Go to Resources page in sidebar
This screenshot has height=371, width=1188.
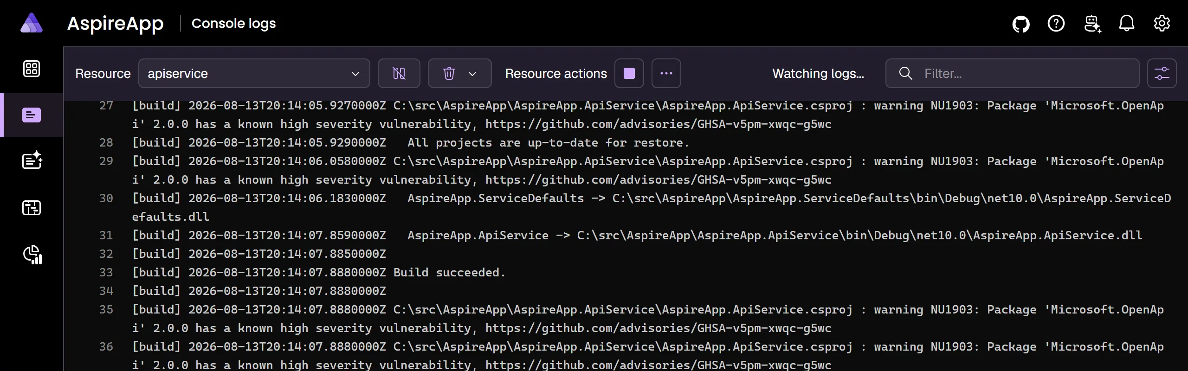[32, 69]
